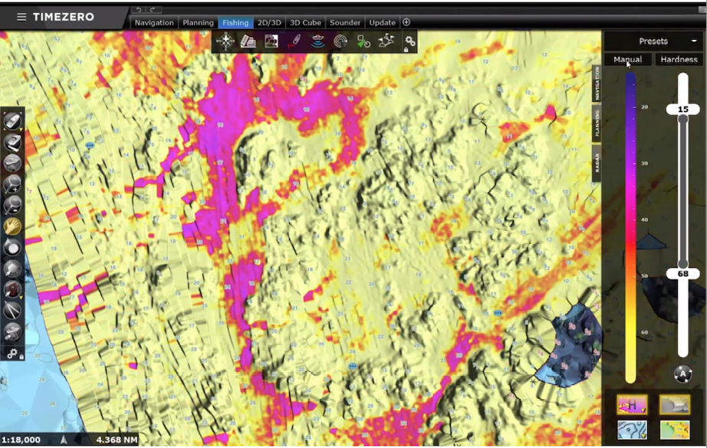Viewport: 707px width, 448px height.
Task: Select the divider compass measuring tool
Action: (13, 310)
